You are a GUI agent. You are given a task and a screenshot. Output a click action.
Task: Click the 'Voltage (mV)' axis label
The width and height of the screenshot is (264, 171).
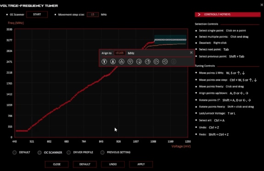(181, 146)
